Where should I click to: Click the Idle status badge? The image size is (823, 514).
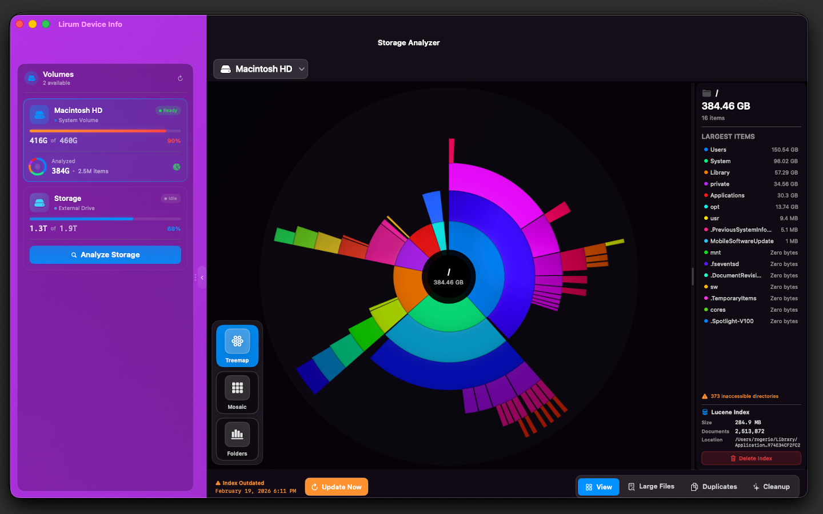tap(171, 199)
